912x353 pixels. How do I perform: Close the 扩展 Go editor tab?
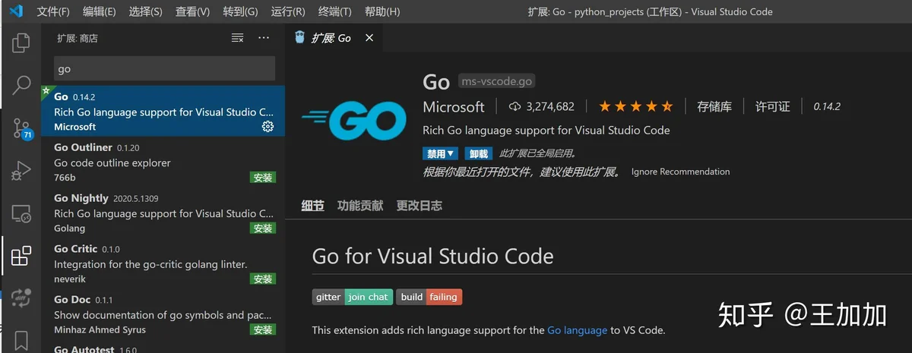pos(370,38)
